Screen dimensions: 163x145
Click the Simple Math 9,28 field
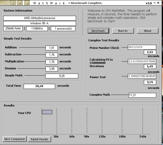(x=62, y=76)
